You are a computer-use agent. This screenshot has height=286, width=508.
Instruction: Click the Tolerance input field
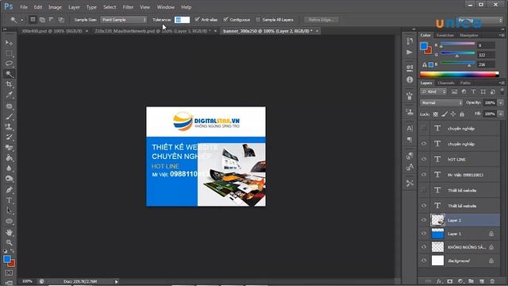[x=182, y=20]
